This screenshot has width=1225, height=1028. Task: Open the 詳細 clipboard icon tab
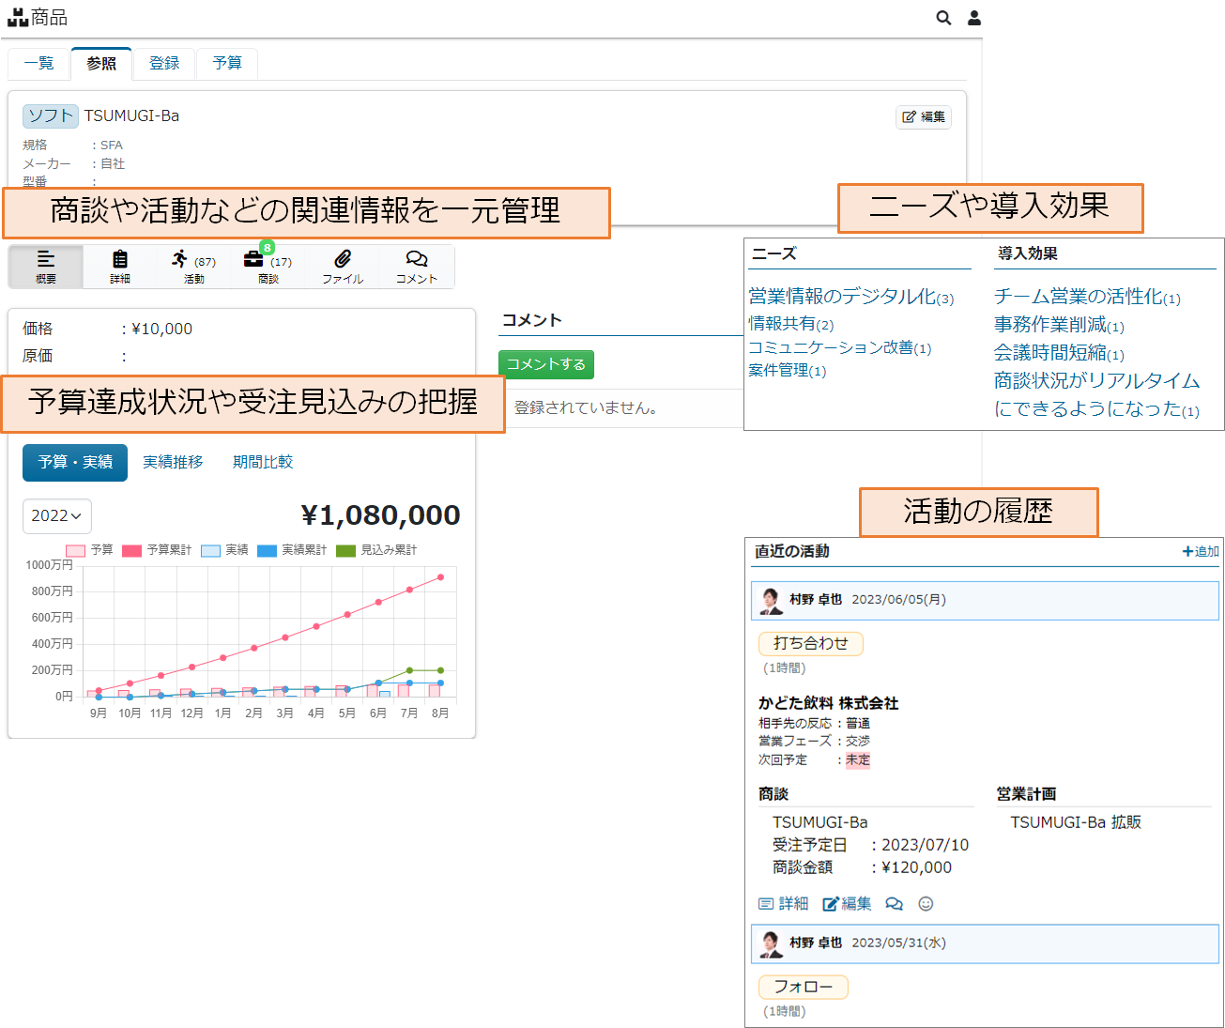(x=120, y=267)
